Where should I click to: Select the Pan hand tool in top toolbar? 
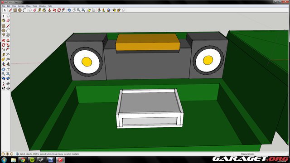(74, 10)
